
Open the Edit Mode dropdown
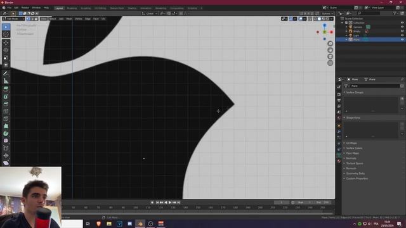pyautogui.click(x=13, y=19)
